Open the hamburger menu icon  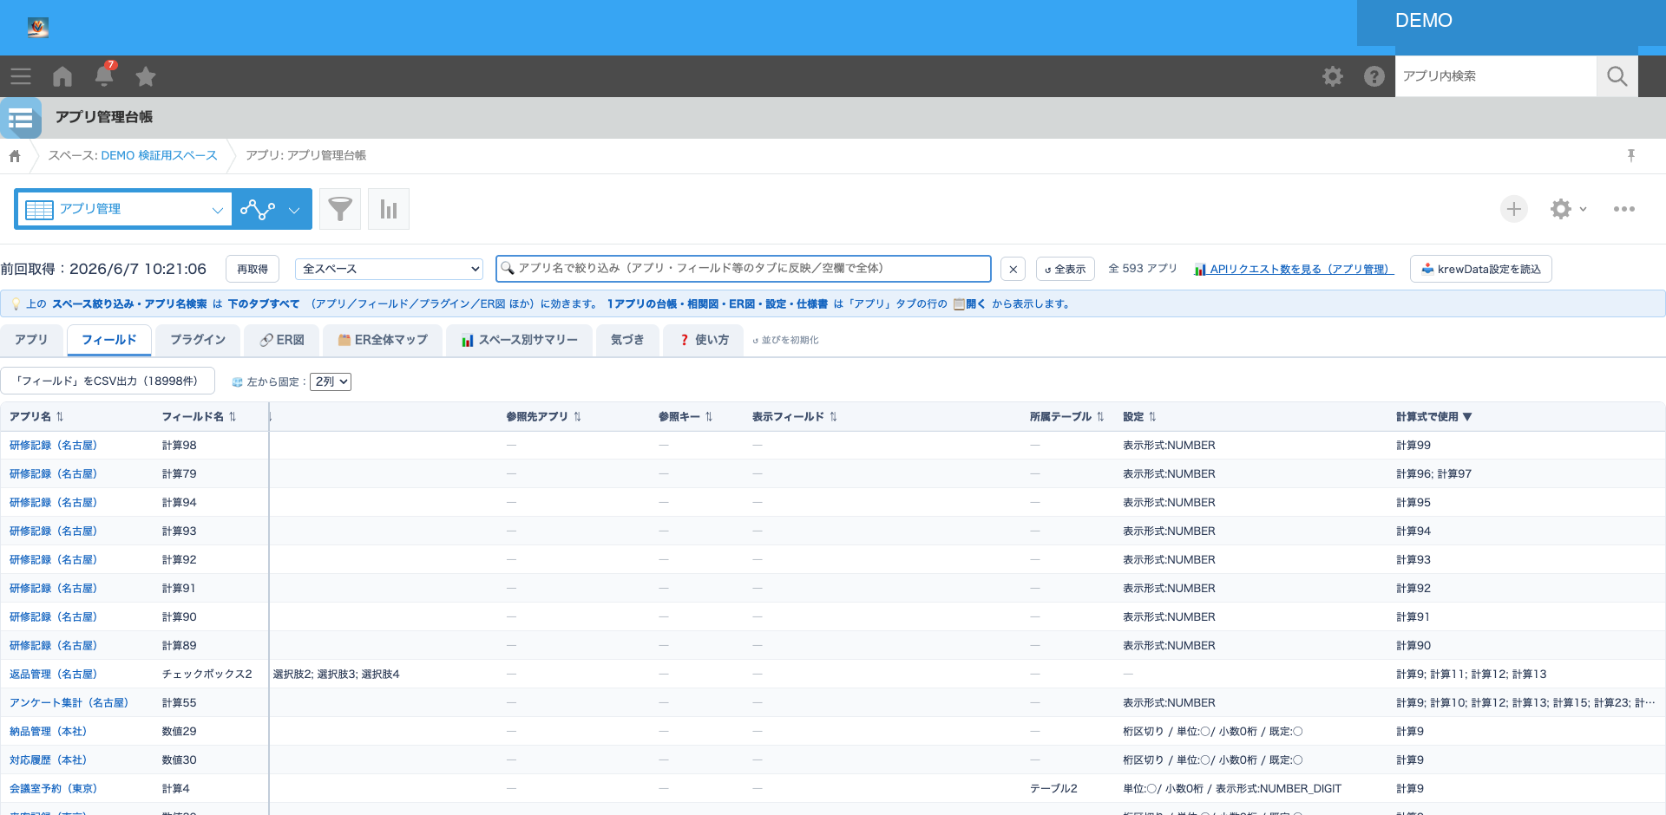click(x=21, y=76)
